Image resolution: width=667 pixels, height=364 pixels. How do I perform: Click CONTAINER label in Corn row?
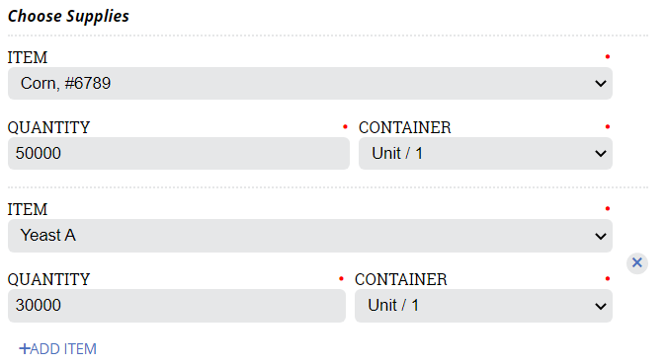tap(405, 127)
